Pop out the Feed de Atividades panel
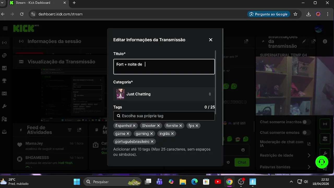This screenshot has width=334, height=188. click(79, 130)
